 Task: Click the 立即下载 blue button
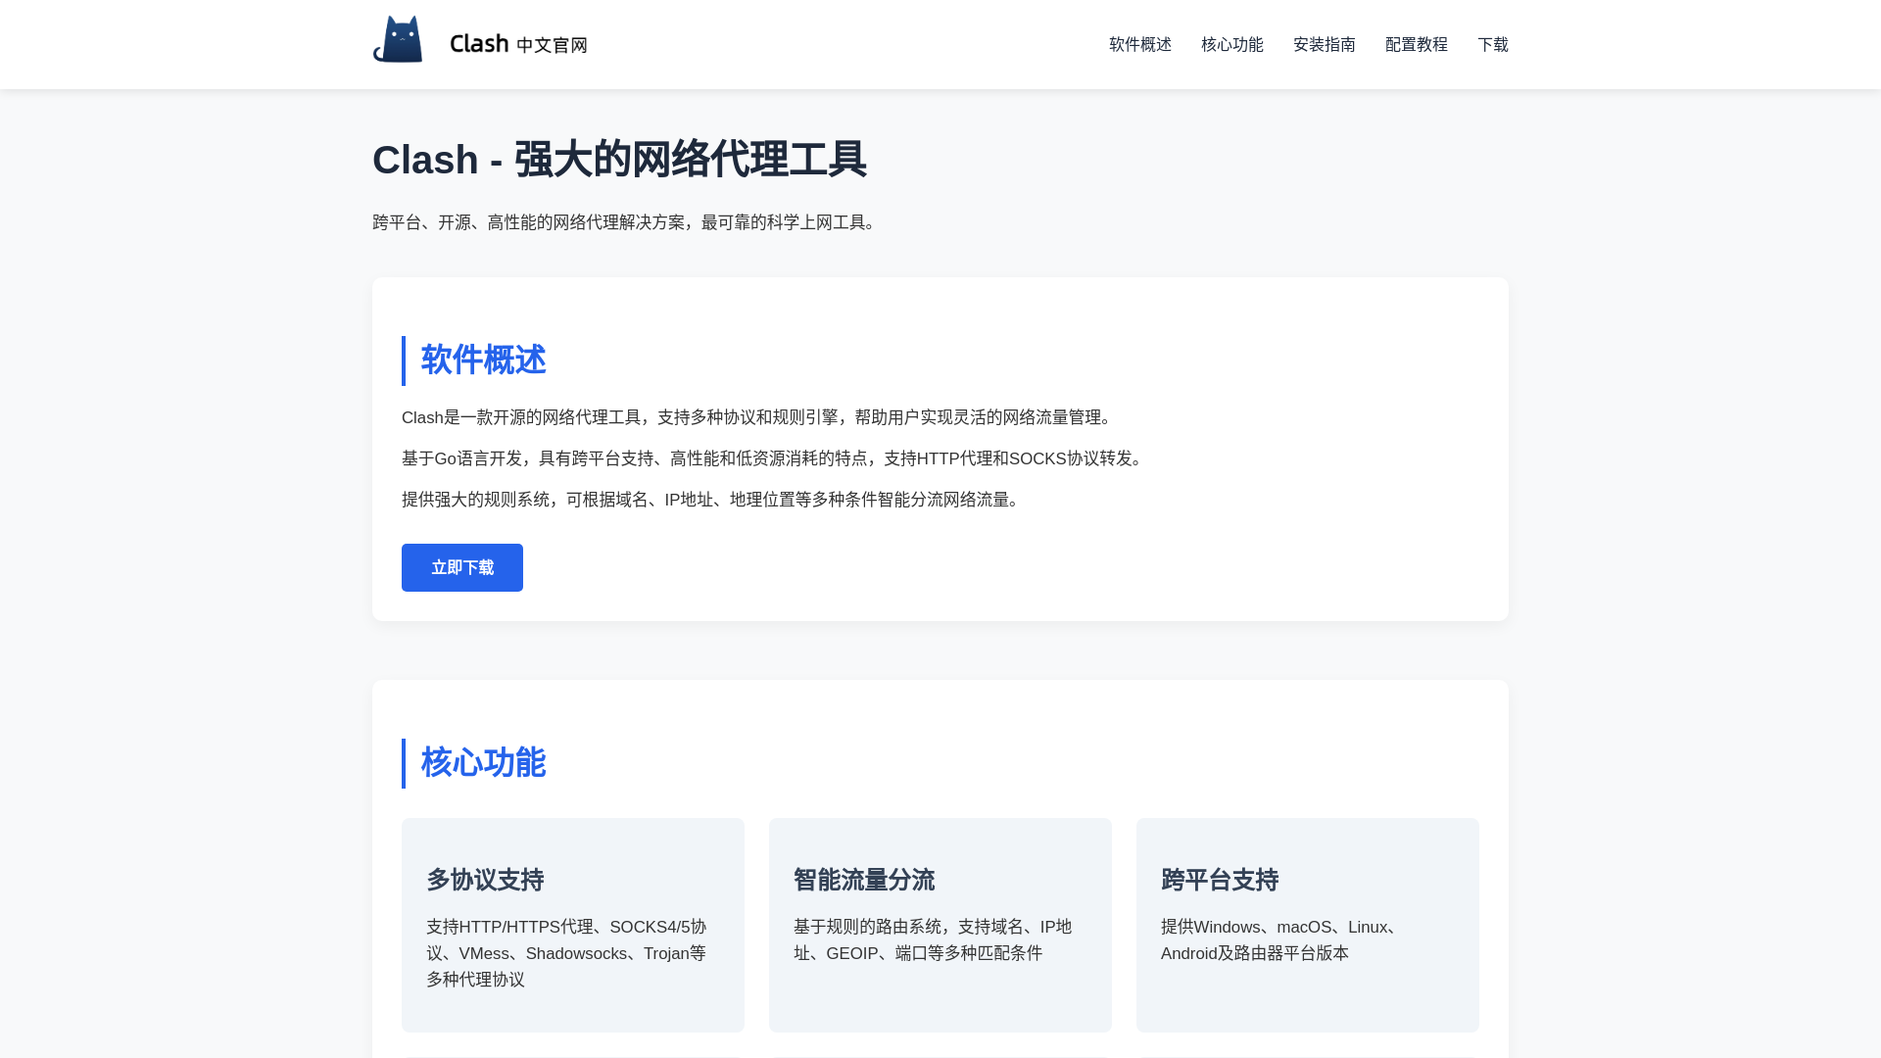(x=462, y=567)
